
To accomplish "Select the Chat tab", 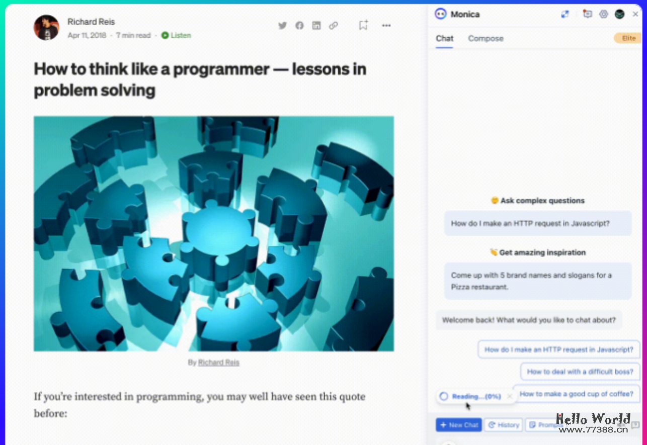I will coord(444,38).
